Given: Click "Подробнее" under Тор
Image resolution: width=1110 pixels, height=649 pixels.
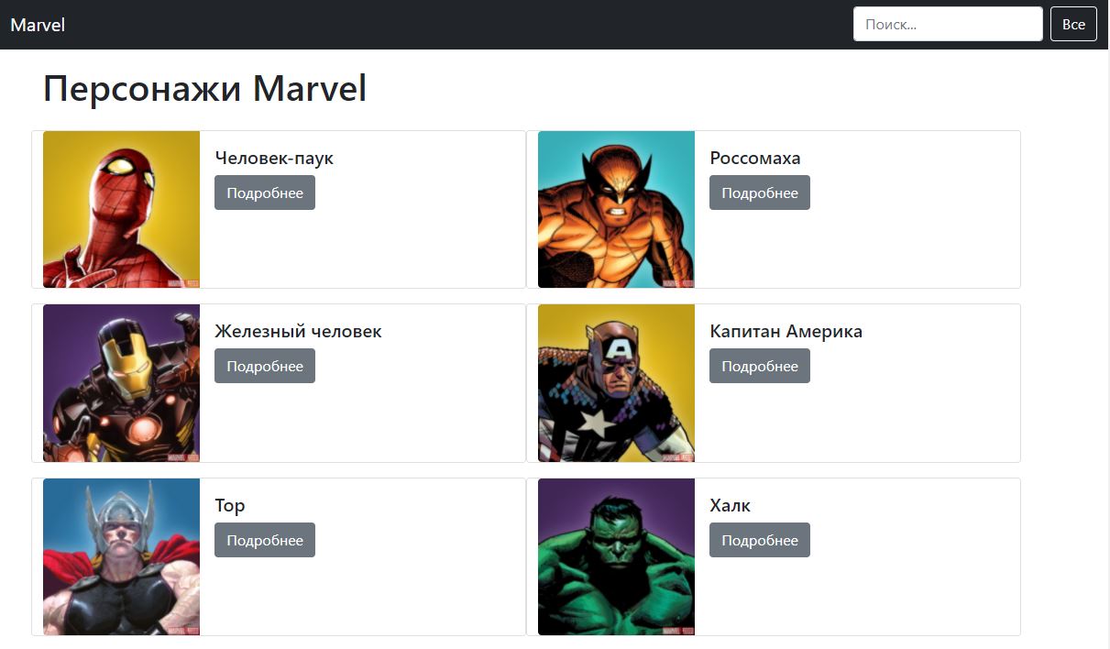Looking at the screenshot, I should pos(264,540).
